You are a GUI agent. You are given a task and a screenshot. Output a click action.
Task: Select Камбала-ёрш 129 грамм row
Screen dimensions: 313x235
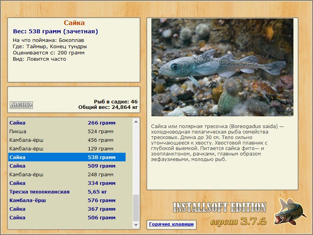point(67,148)
